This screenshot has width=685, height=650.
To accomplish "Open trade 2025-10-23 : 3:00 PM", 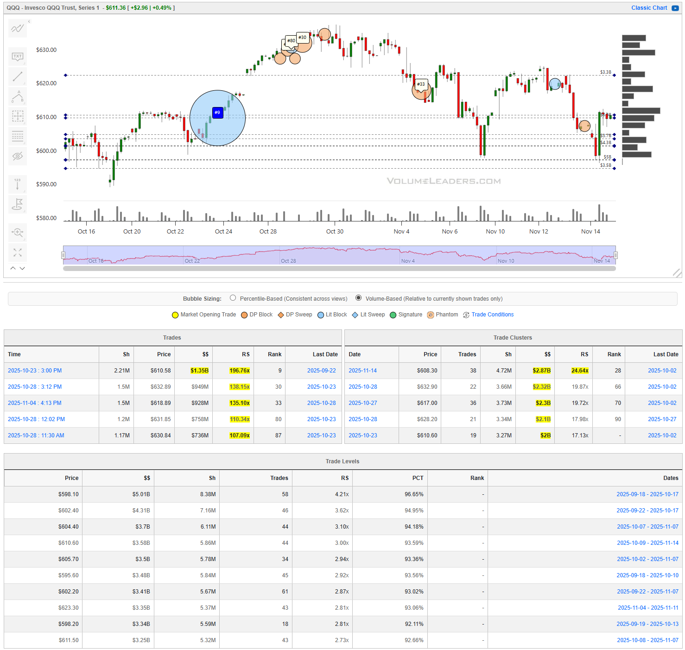I will [x=35, y=371].
